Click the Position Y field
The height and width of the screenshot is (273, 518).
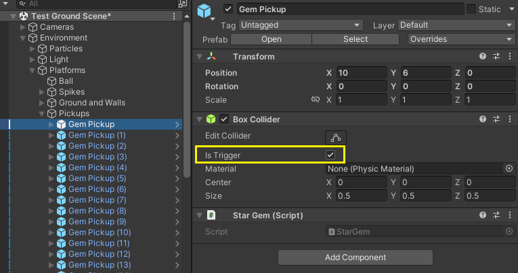tap(426, 72)
